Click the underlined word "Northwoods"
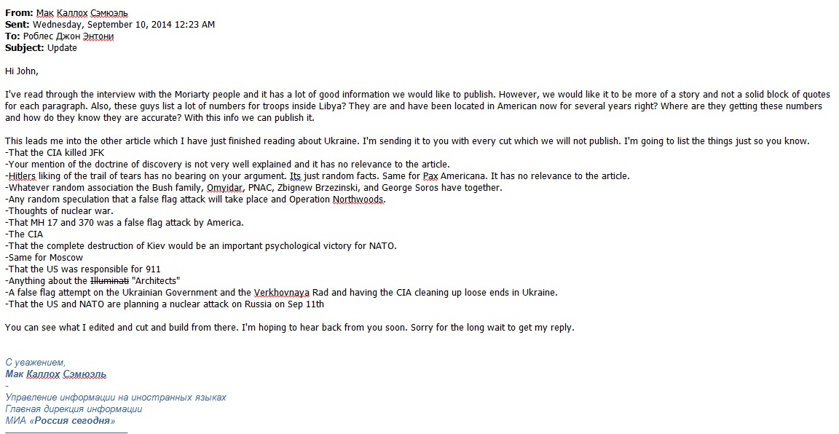 pyautogui.click(x=358, y=199)
